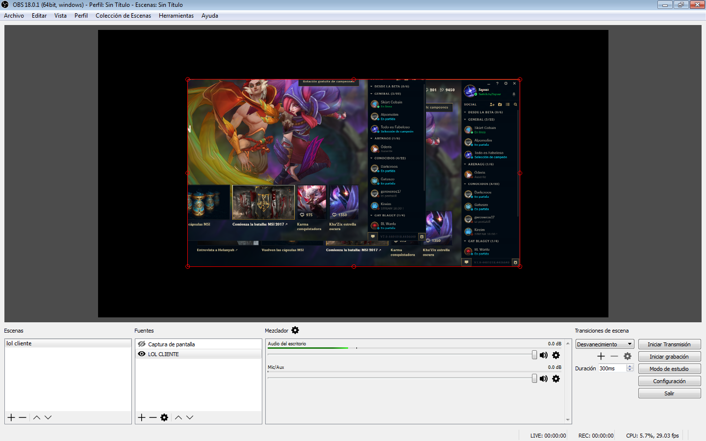Image resolution: width=706 pixels, height=441 pixels.
Task: Move source up in Fuentes list
Action: click(x=178, y=417)
